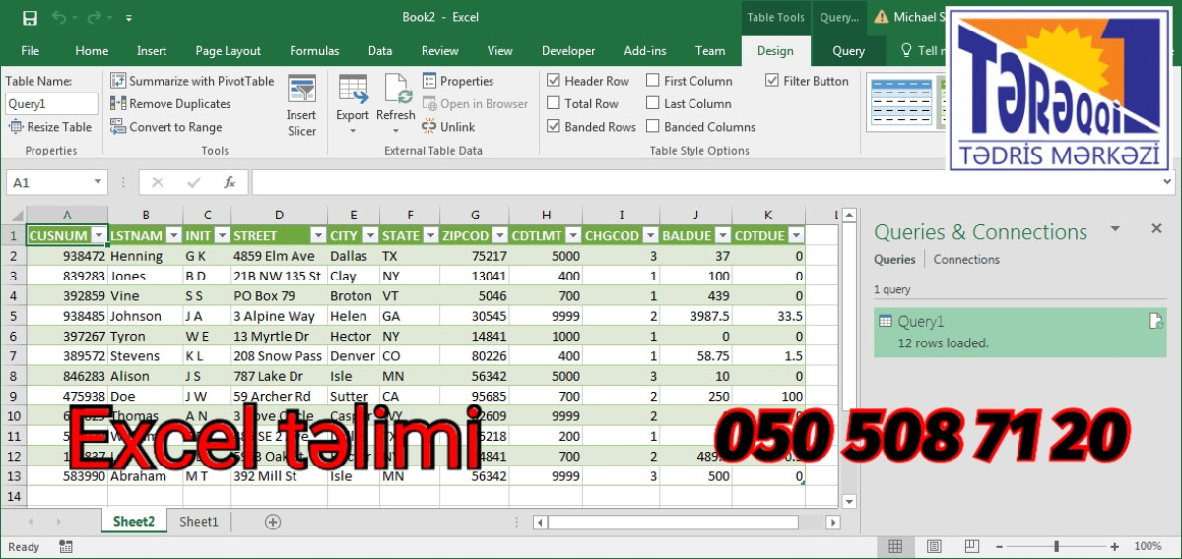Open the File tab
This screenshot has width=1182, height=559.
[x=30, y=51]
